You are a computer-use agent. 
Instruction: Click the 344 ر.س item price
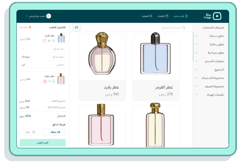tap(25, 79)
